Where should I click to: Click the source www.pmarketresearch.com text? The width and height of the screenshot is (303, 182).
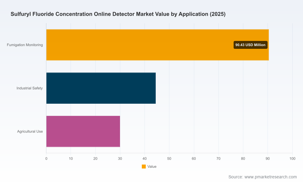click(x=263, y=177)
